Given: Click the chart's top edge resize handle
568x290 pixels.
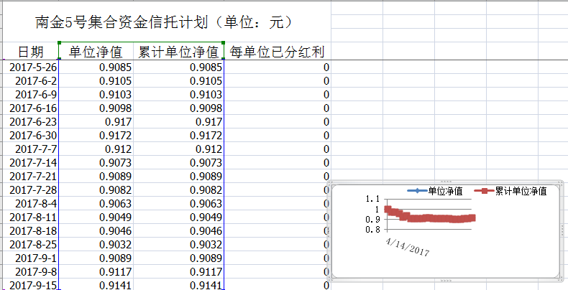Looking at the screenshot, I should click(445, 182).
